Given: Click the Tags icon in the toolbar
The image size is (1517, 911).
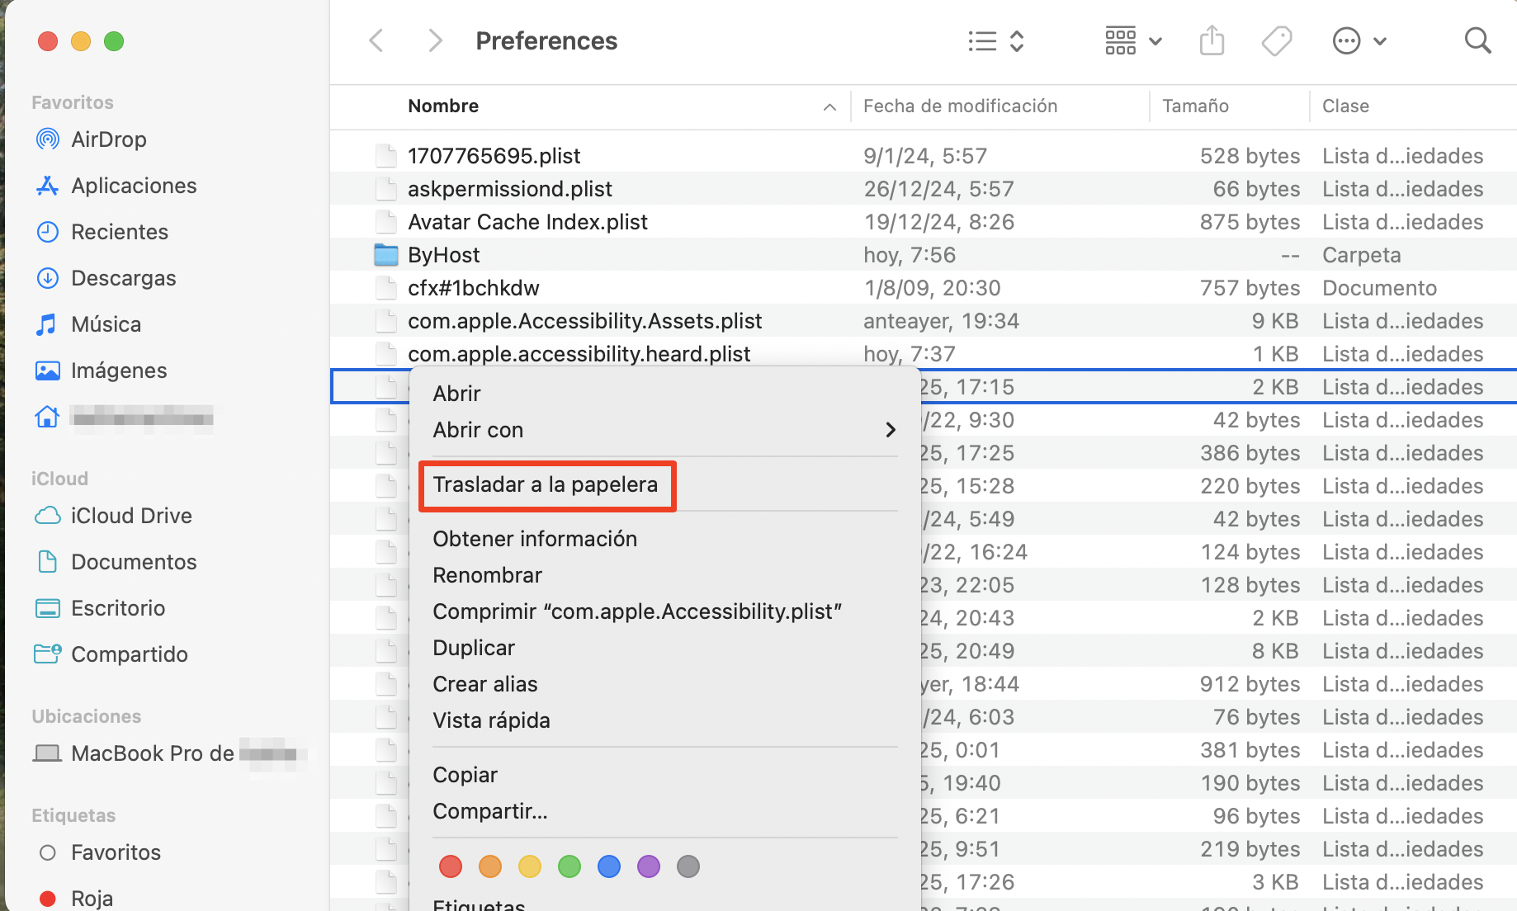Looking at the screenshot, I should point(1275,40).
